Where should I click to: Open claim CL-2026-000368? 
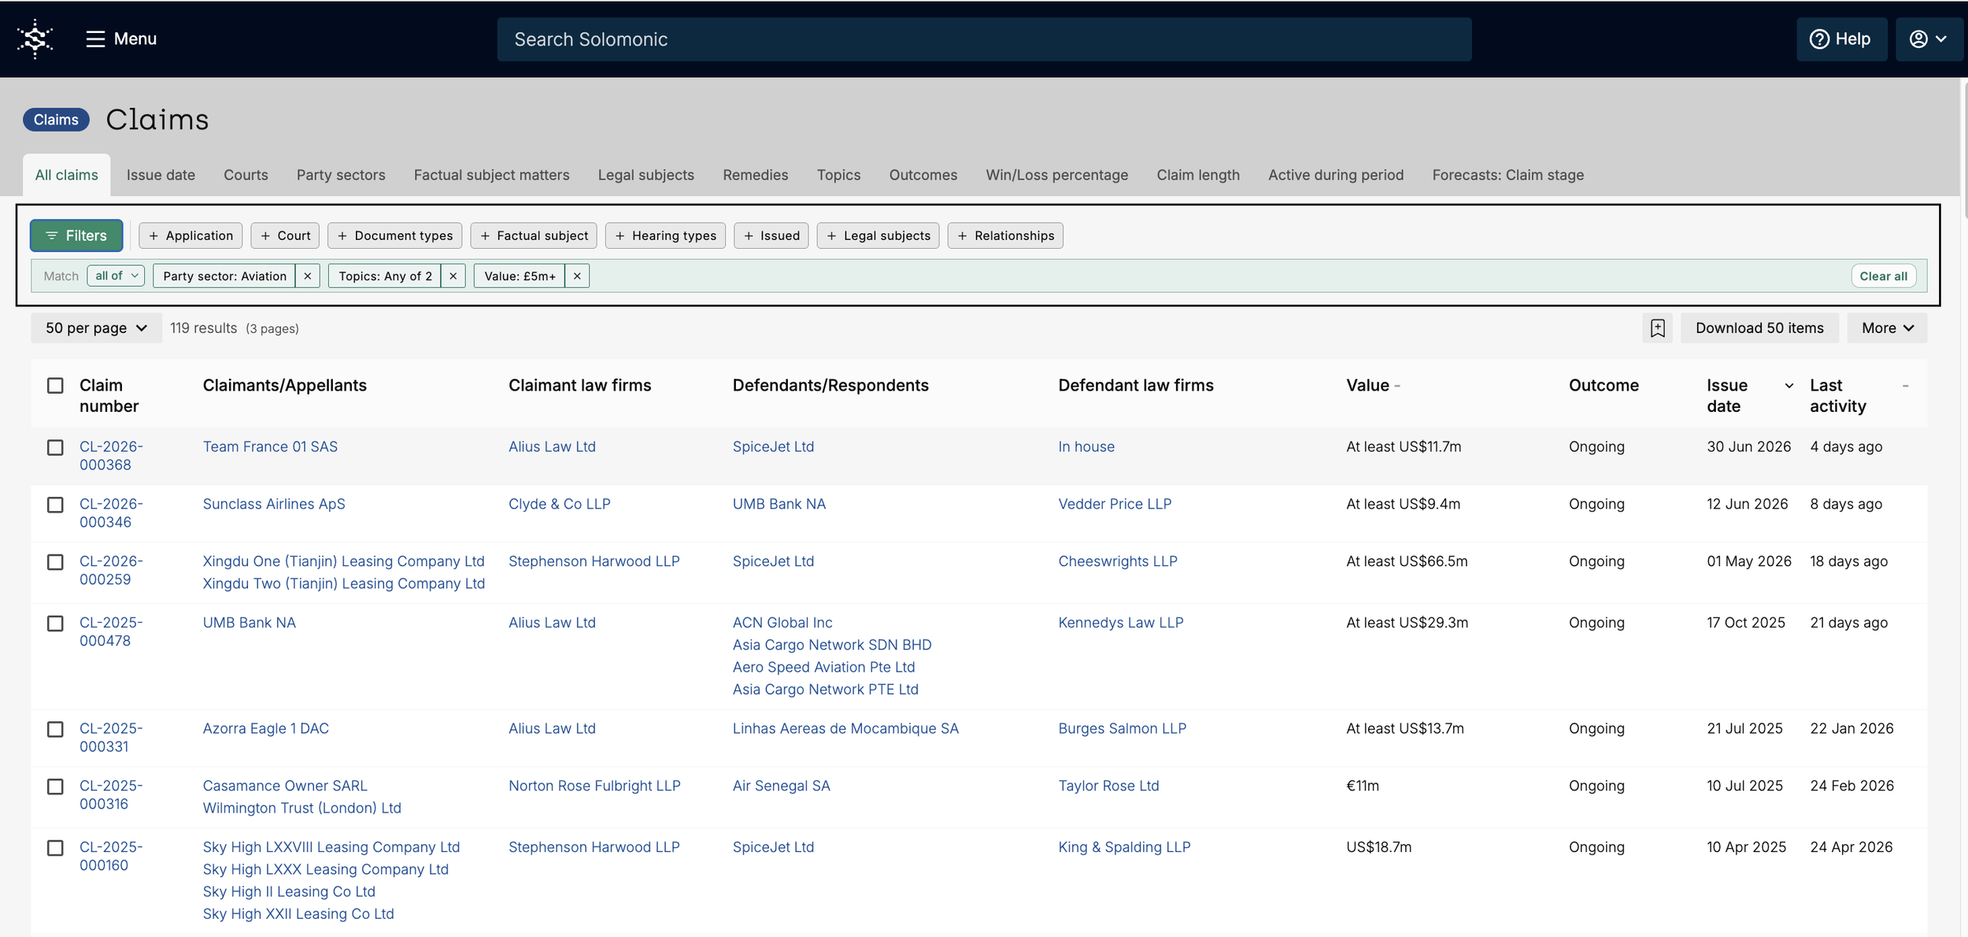pyautogui.click(x=111, y=456)
